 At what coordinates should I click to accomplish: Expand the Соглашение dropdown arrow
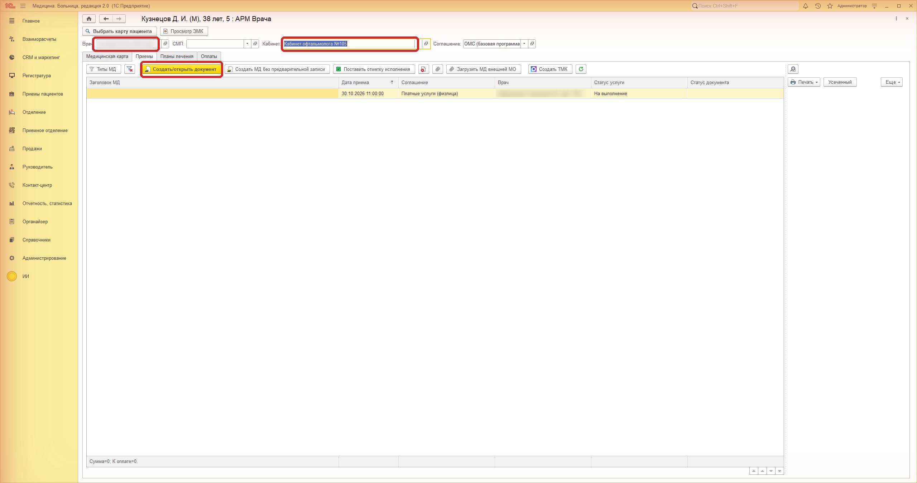[x=524, y=44]
